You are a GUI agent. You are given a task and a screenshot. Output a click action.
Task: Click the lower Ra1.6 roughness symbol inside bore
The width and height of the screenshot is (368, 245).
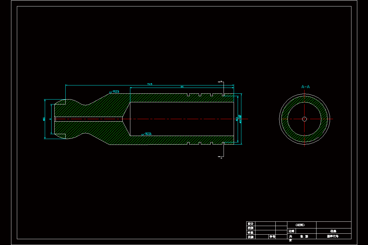pos(147,134)
